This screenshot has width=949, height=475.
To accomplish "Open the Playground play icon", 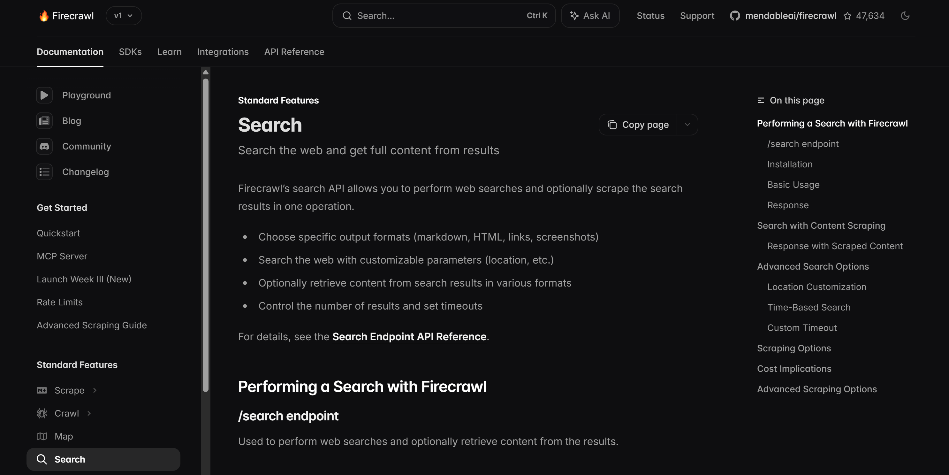I will pos(44,96).
